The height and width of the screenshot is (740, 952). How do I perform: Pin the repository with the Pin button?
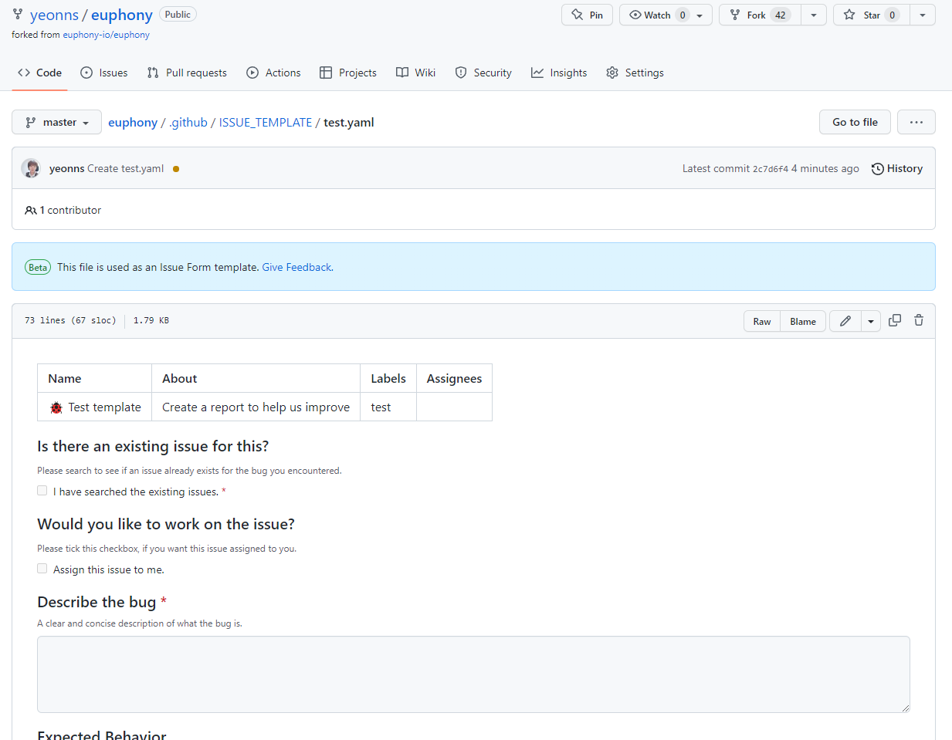pos(587,15)
